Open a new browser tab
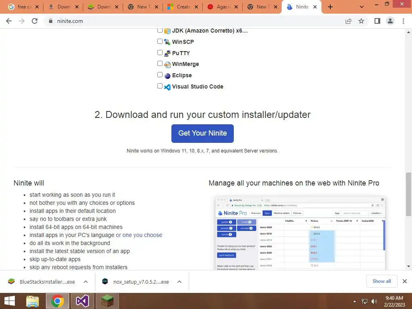This screenshot has width=412, height=309. coord(330,7)
